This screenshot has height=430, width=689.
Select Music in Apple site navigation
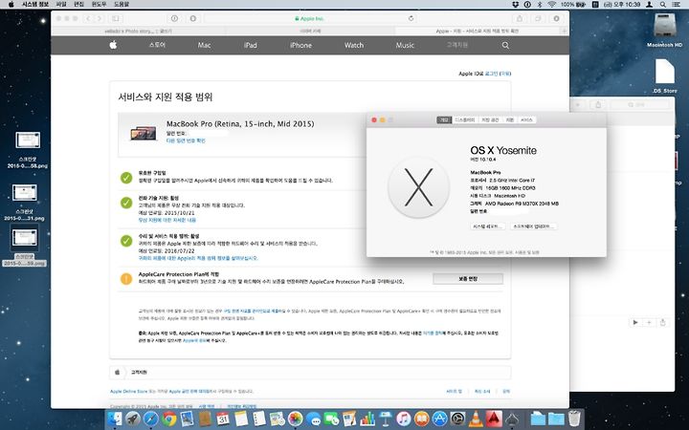click(405, 45)
